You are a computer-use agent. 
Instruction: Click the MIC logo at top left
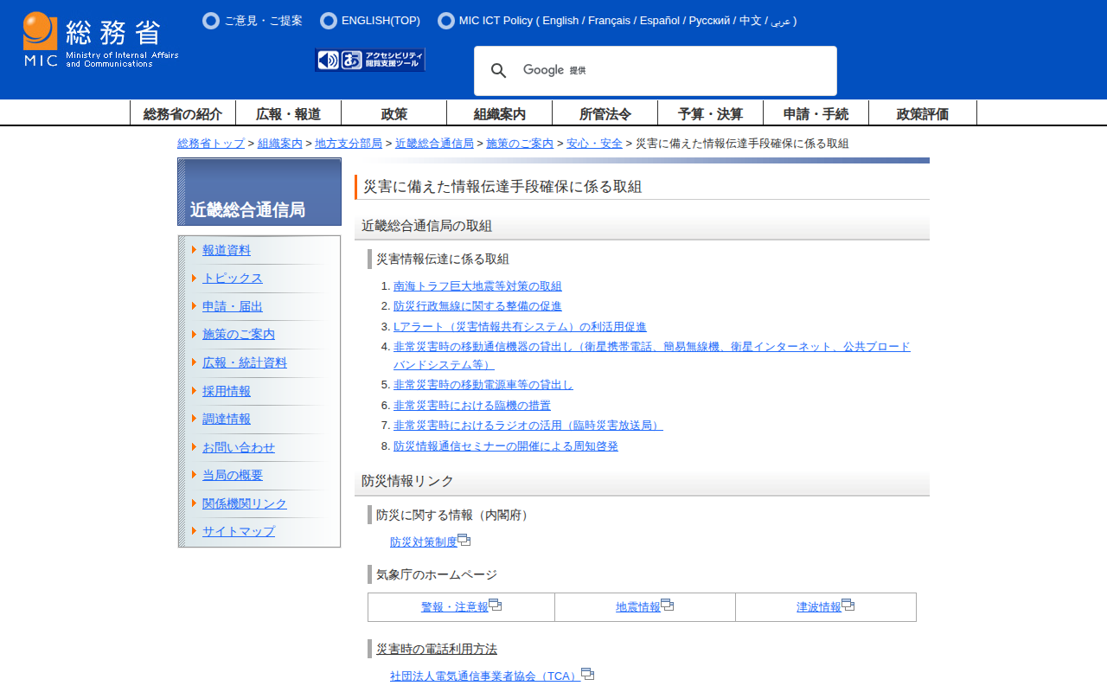point(99,40)
